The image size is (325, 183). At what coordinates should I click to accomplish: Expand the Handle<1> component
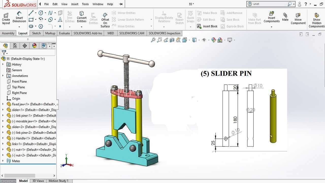[3, 138]
